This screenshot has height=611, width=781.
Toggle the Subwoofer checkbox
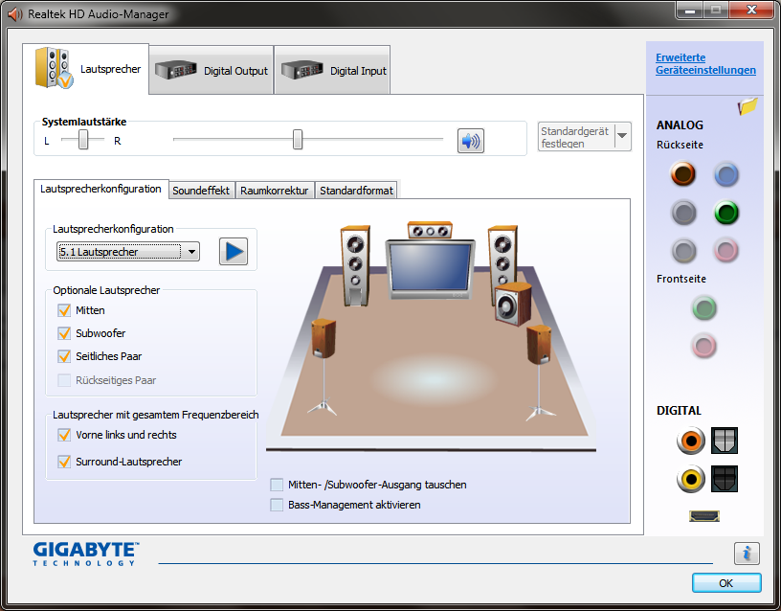(x=65, y=333)
